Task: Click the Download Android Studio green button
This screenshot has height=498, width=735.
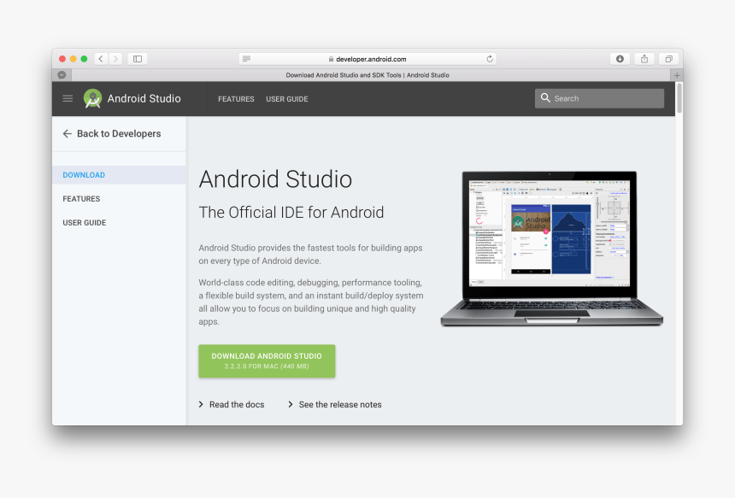Action: [267, 360]
